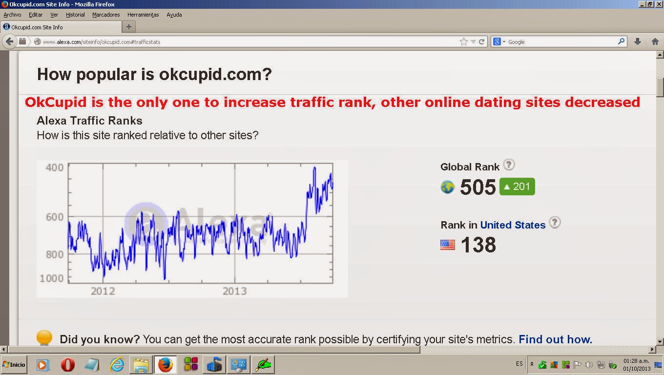Click the horizontal scrollbar thumb
The width and height of the screenshot is (664, 375).
[214, 350]
